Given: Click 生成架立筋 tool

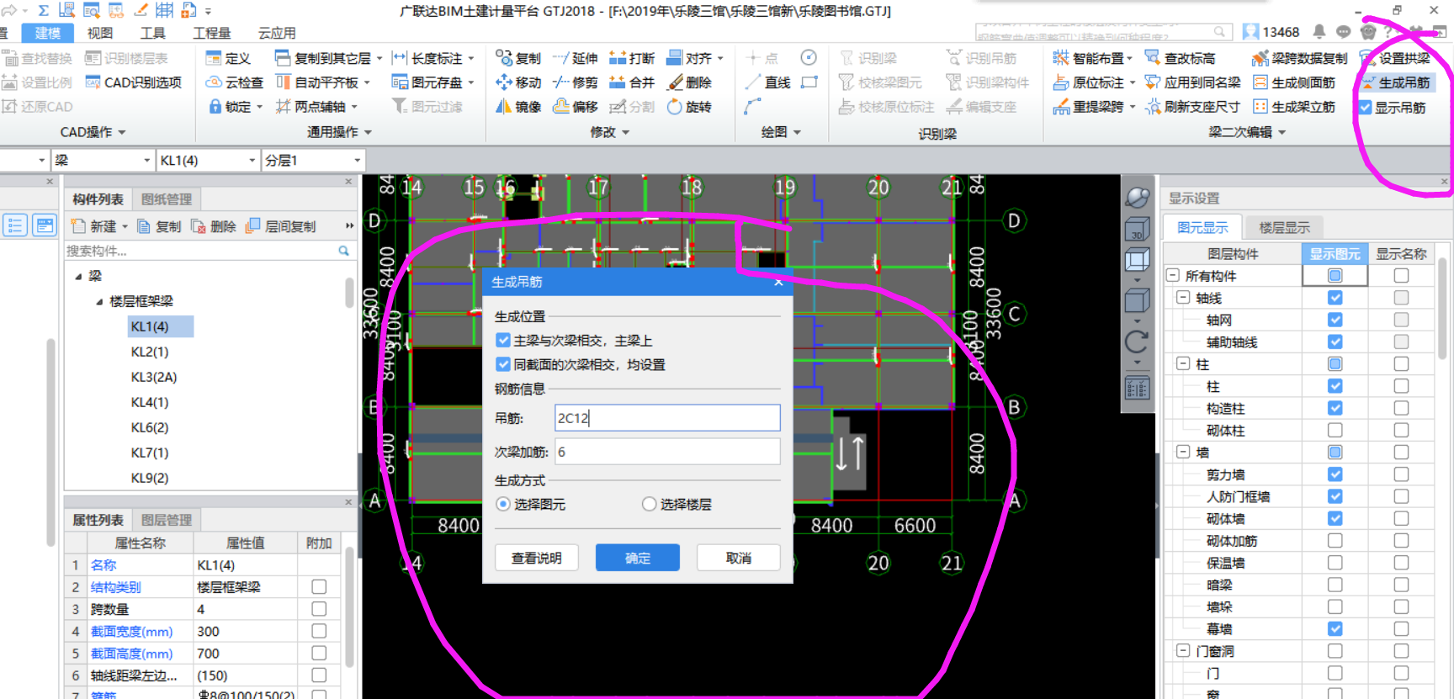Looking at the screenshot, I should coord(1294,107).
